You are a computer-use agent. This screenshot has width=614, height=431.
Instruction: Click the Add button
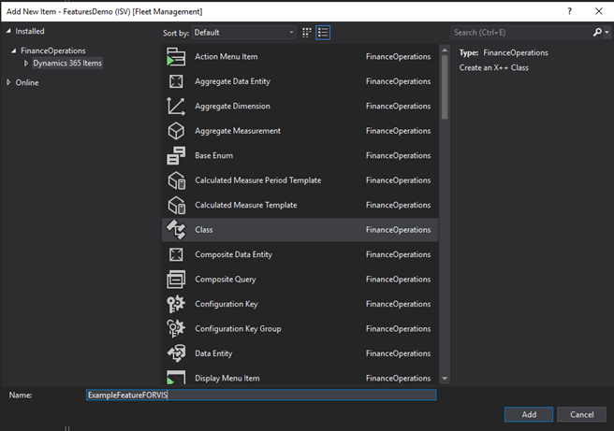pos(528,414)
